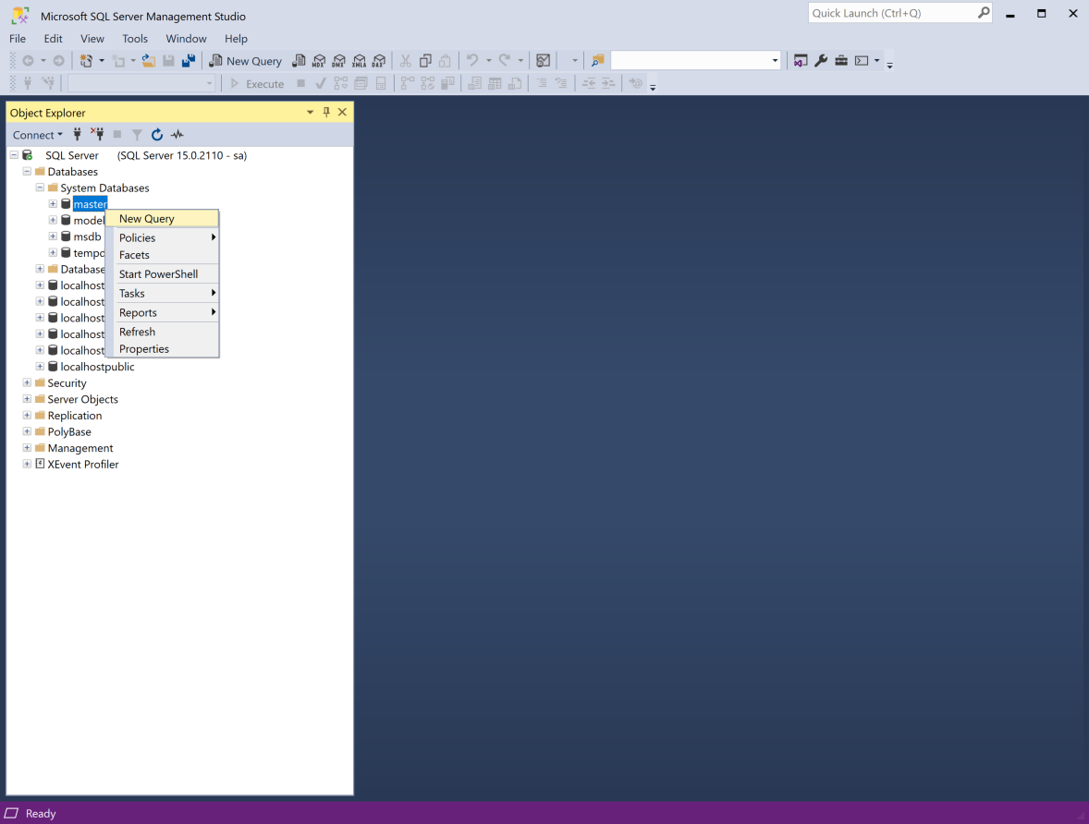Click the New Project toolbar icon
Viewport: 1089px width, 824px height.
pyautogui.click(x=86, y=61)
